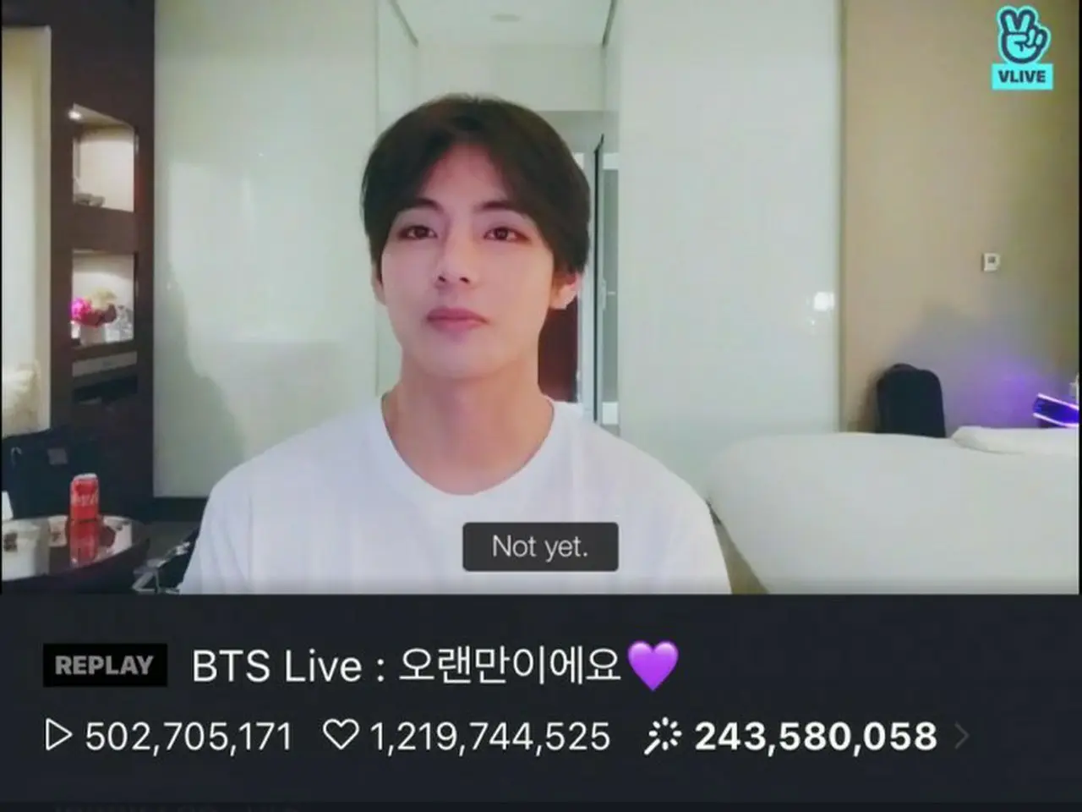Click the "Not yet." subtitle caption

(540, 546)
